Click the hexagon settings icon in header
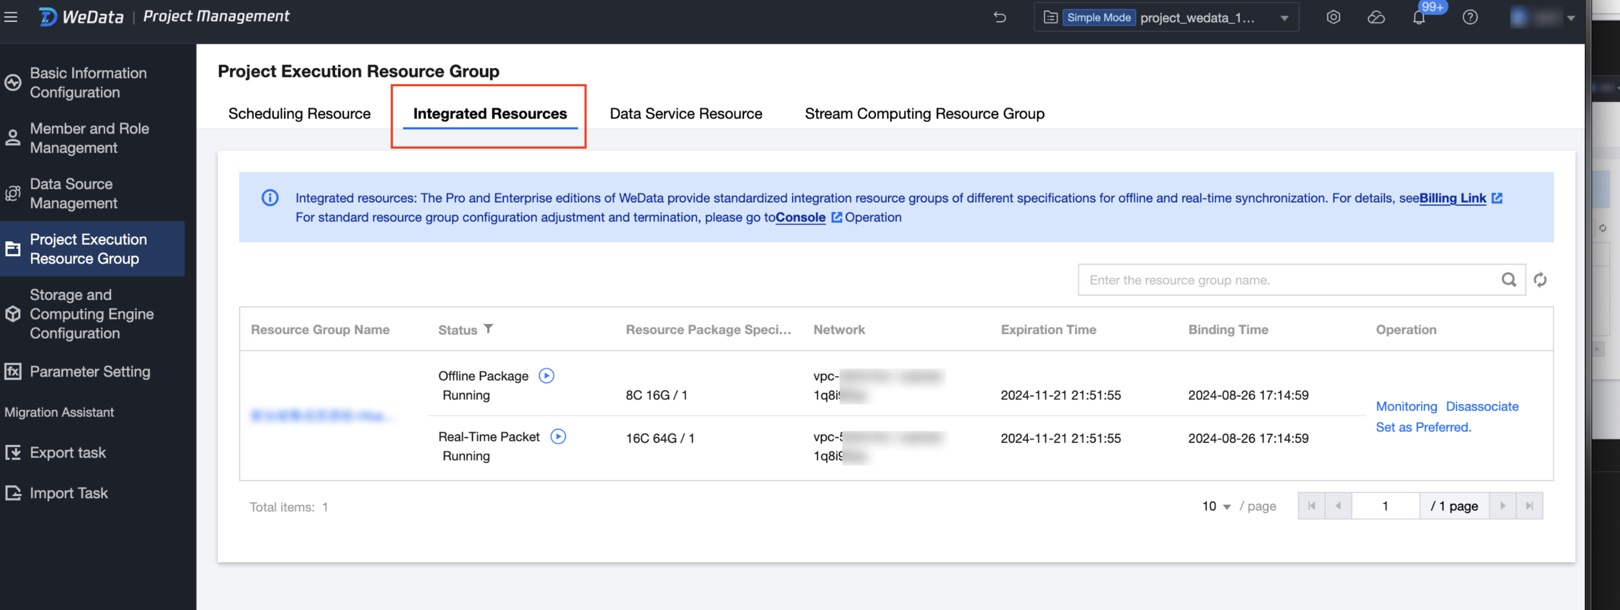The width and height of the screenshot is (1620, 610). point(1333,17)
